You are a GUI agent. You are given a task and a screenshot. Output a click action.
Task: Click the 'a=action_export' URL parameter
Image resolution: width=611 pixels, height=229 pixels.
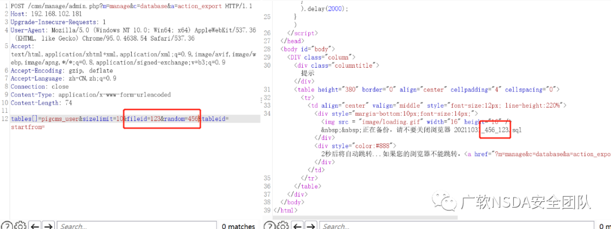[201, 6]
